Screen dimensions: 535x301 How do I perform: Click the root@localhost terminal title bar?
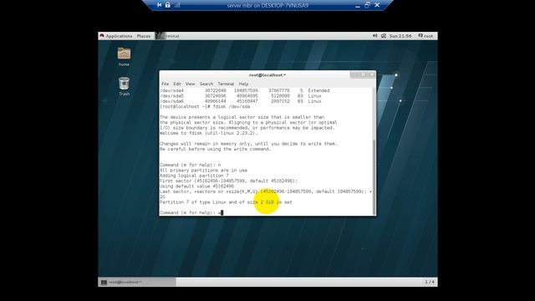tap(267, 74)
